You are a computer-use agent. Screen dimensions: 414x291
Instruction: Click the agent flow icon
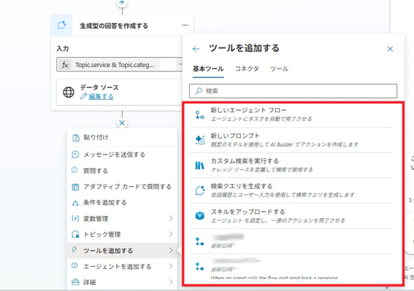(199, 115)
